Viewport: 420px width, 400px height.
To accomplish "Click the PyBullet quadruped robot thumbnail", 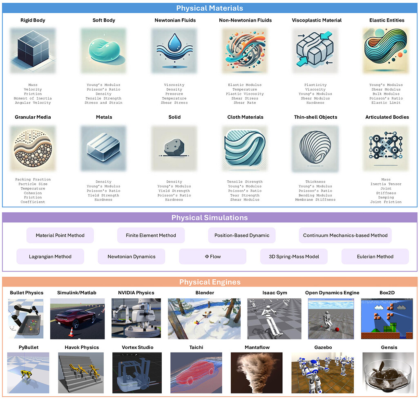I will pyautogui.click(x=28, y=373).
